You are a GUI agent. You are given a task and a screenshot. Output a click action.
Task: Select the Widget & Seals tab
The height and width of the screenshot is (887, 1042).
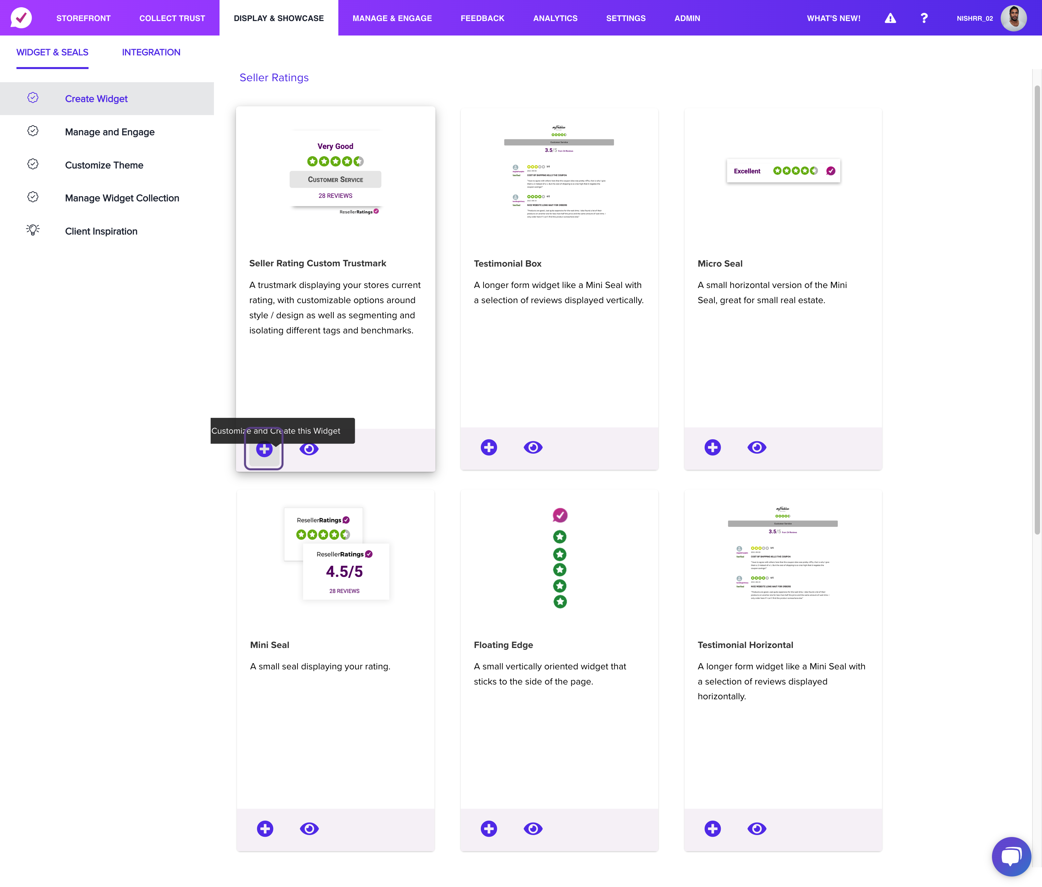pyautogui.click(x=52, y=52)
